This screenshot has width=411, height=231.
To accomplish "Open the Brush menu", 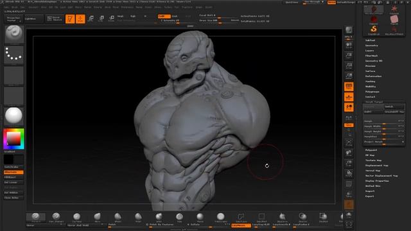I will tap(14, 7).
